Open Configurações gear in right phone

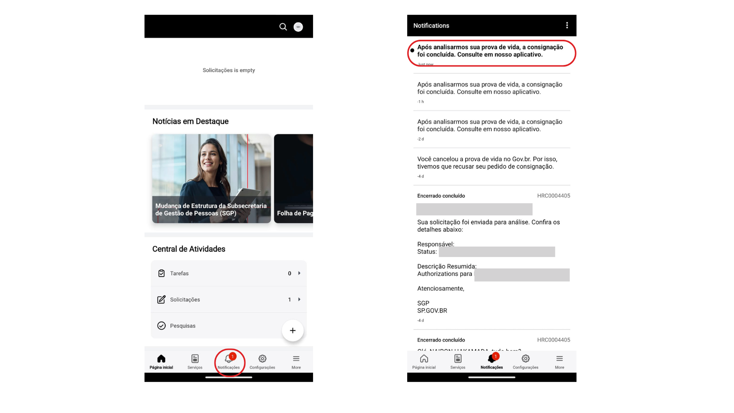526,361
